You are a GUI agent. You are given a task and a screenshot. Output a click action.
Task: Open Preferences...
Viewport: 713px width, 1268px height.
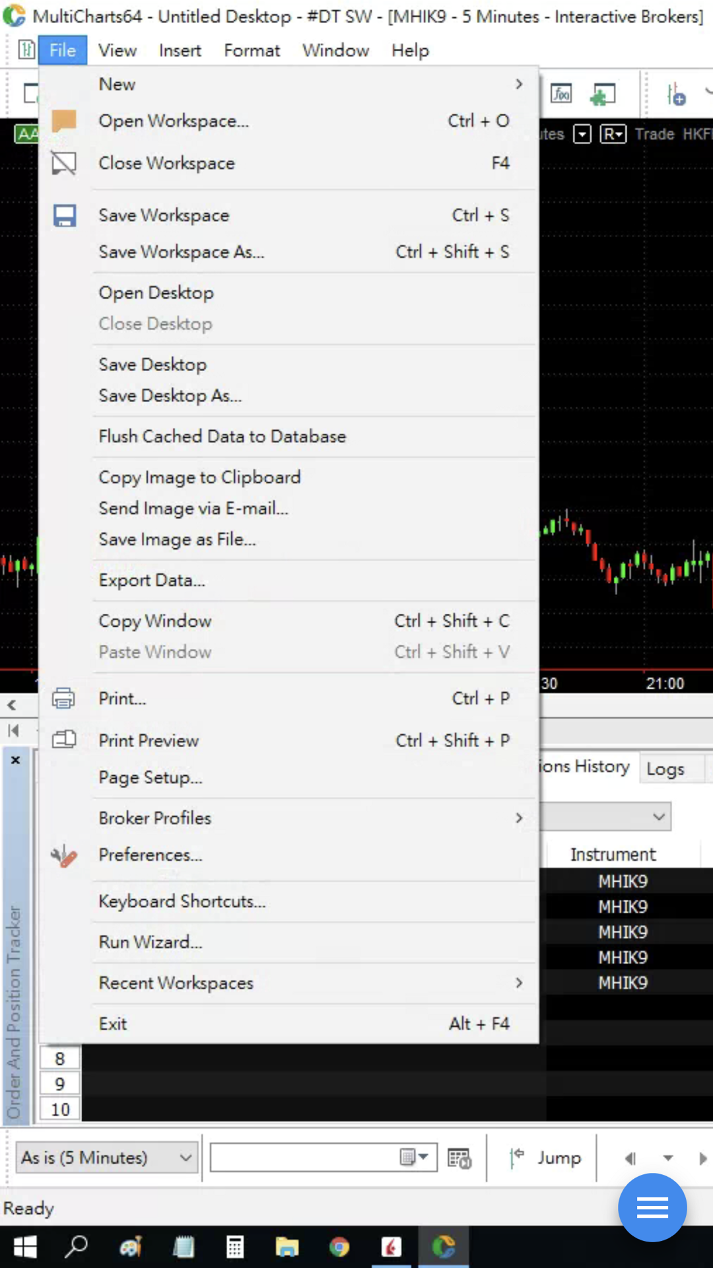(289, 855)
